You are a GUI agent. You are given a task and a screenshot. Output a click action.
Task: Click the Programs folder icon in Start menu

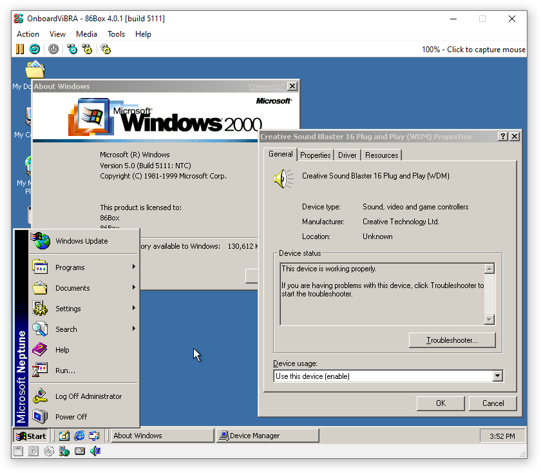coord(40,267)
